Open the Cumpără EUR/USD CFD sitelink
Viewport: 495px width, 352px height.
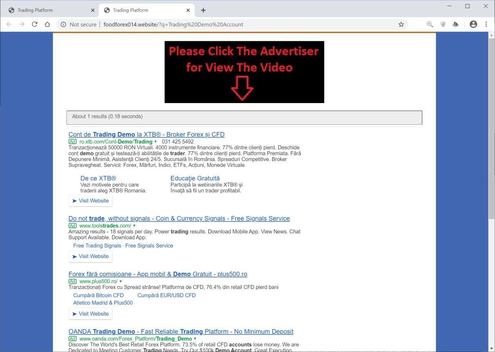[166, 295]
